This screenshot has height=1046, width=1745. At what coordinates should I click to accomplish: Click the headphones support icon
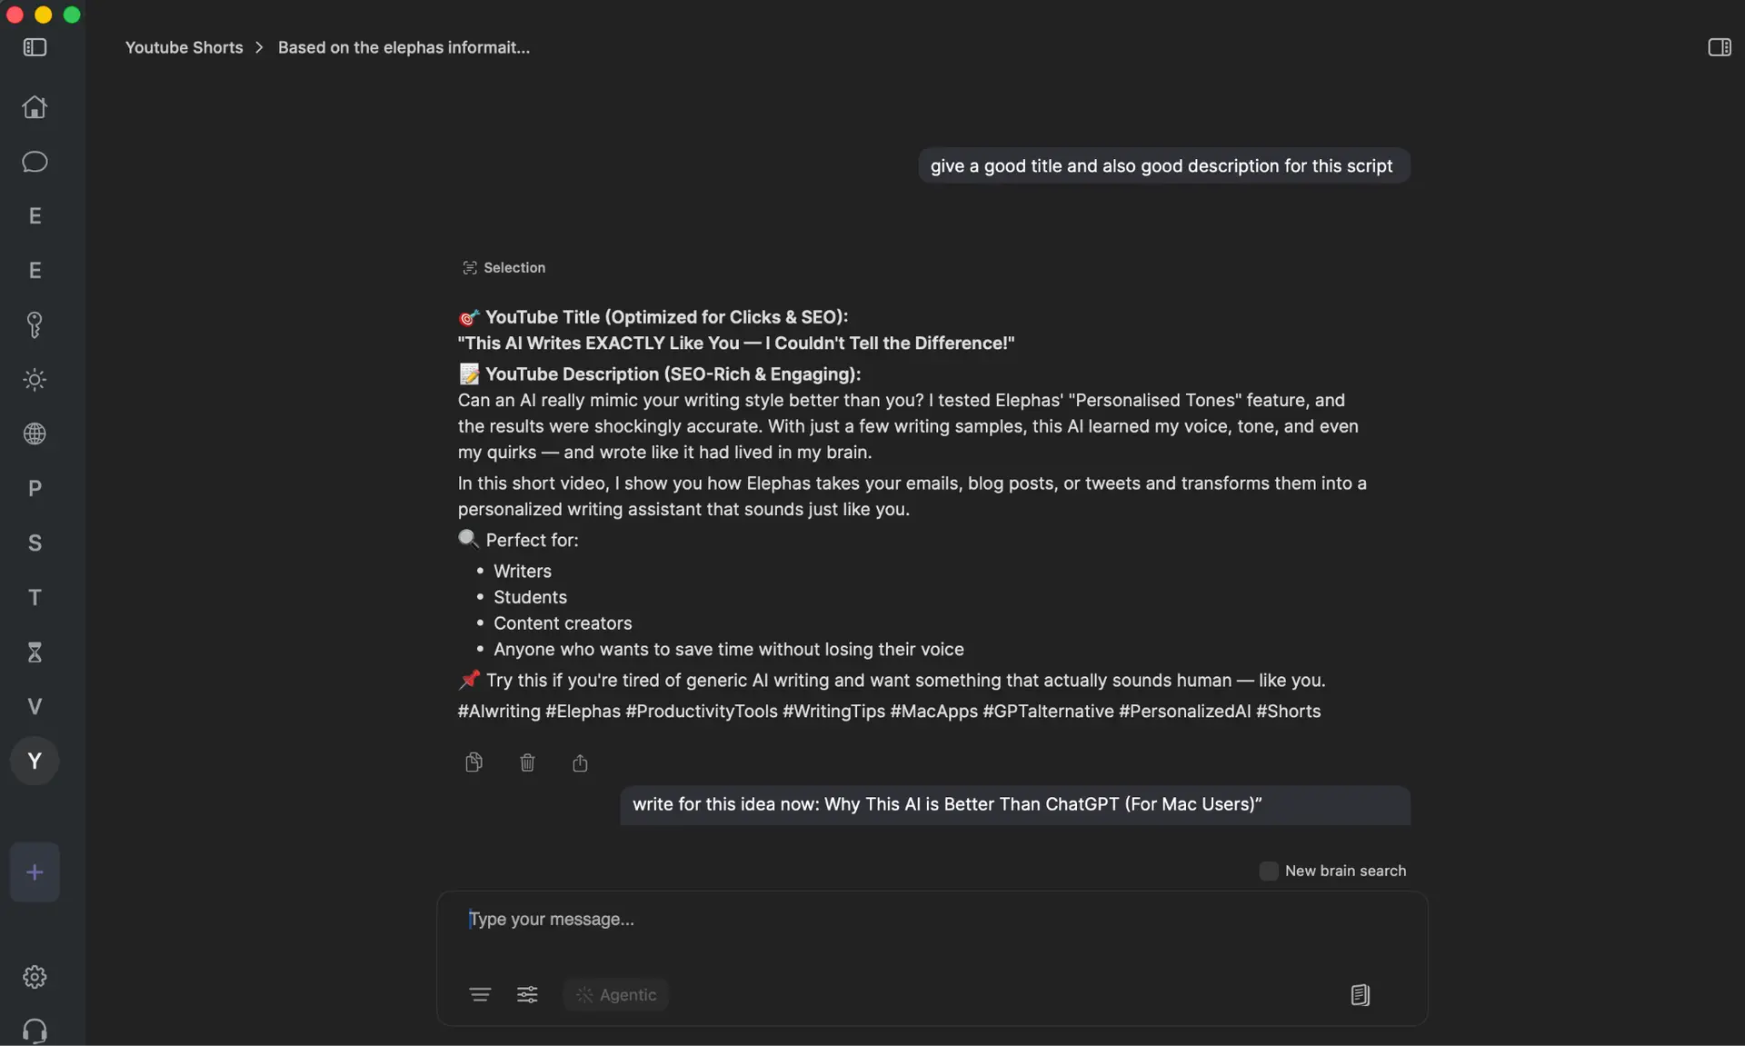[35, 1031]
